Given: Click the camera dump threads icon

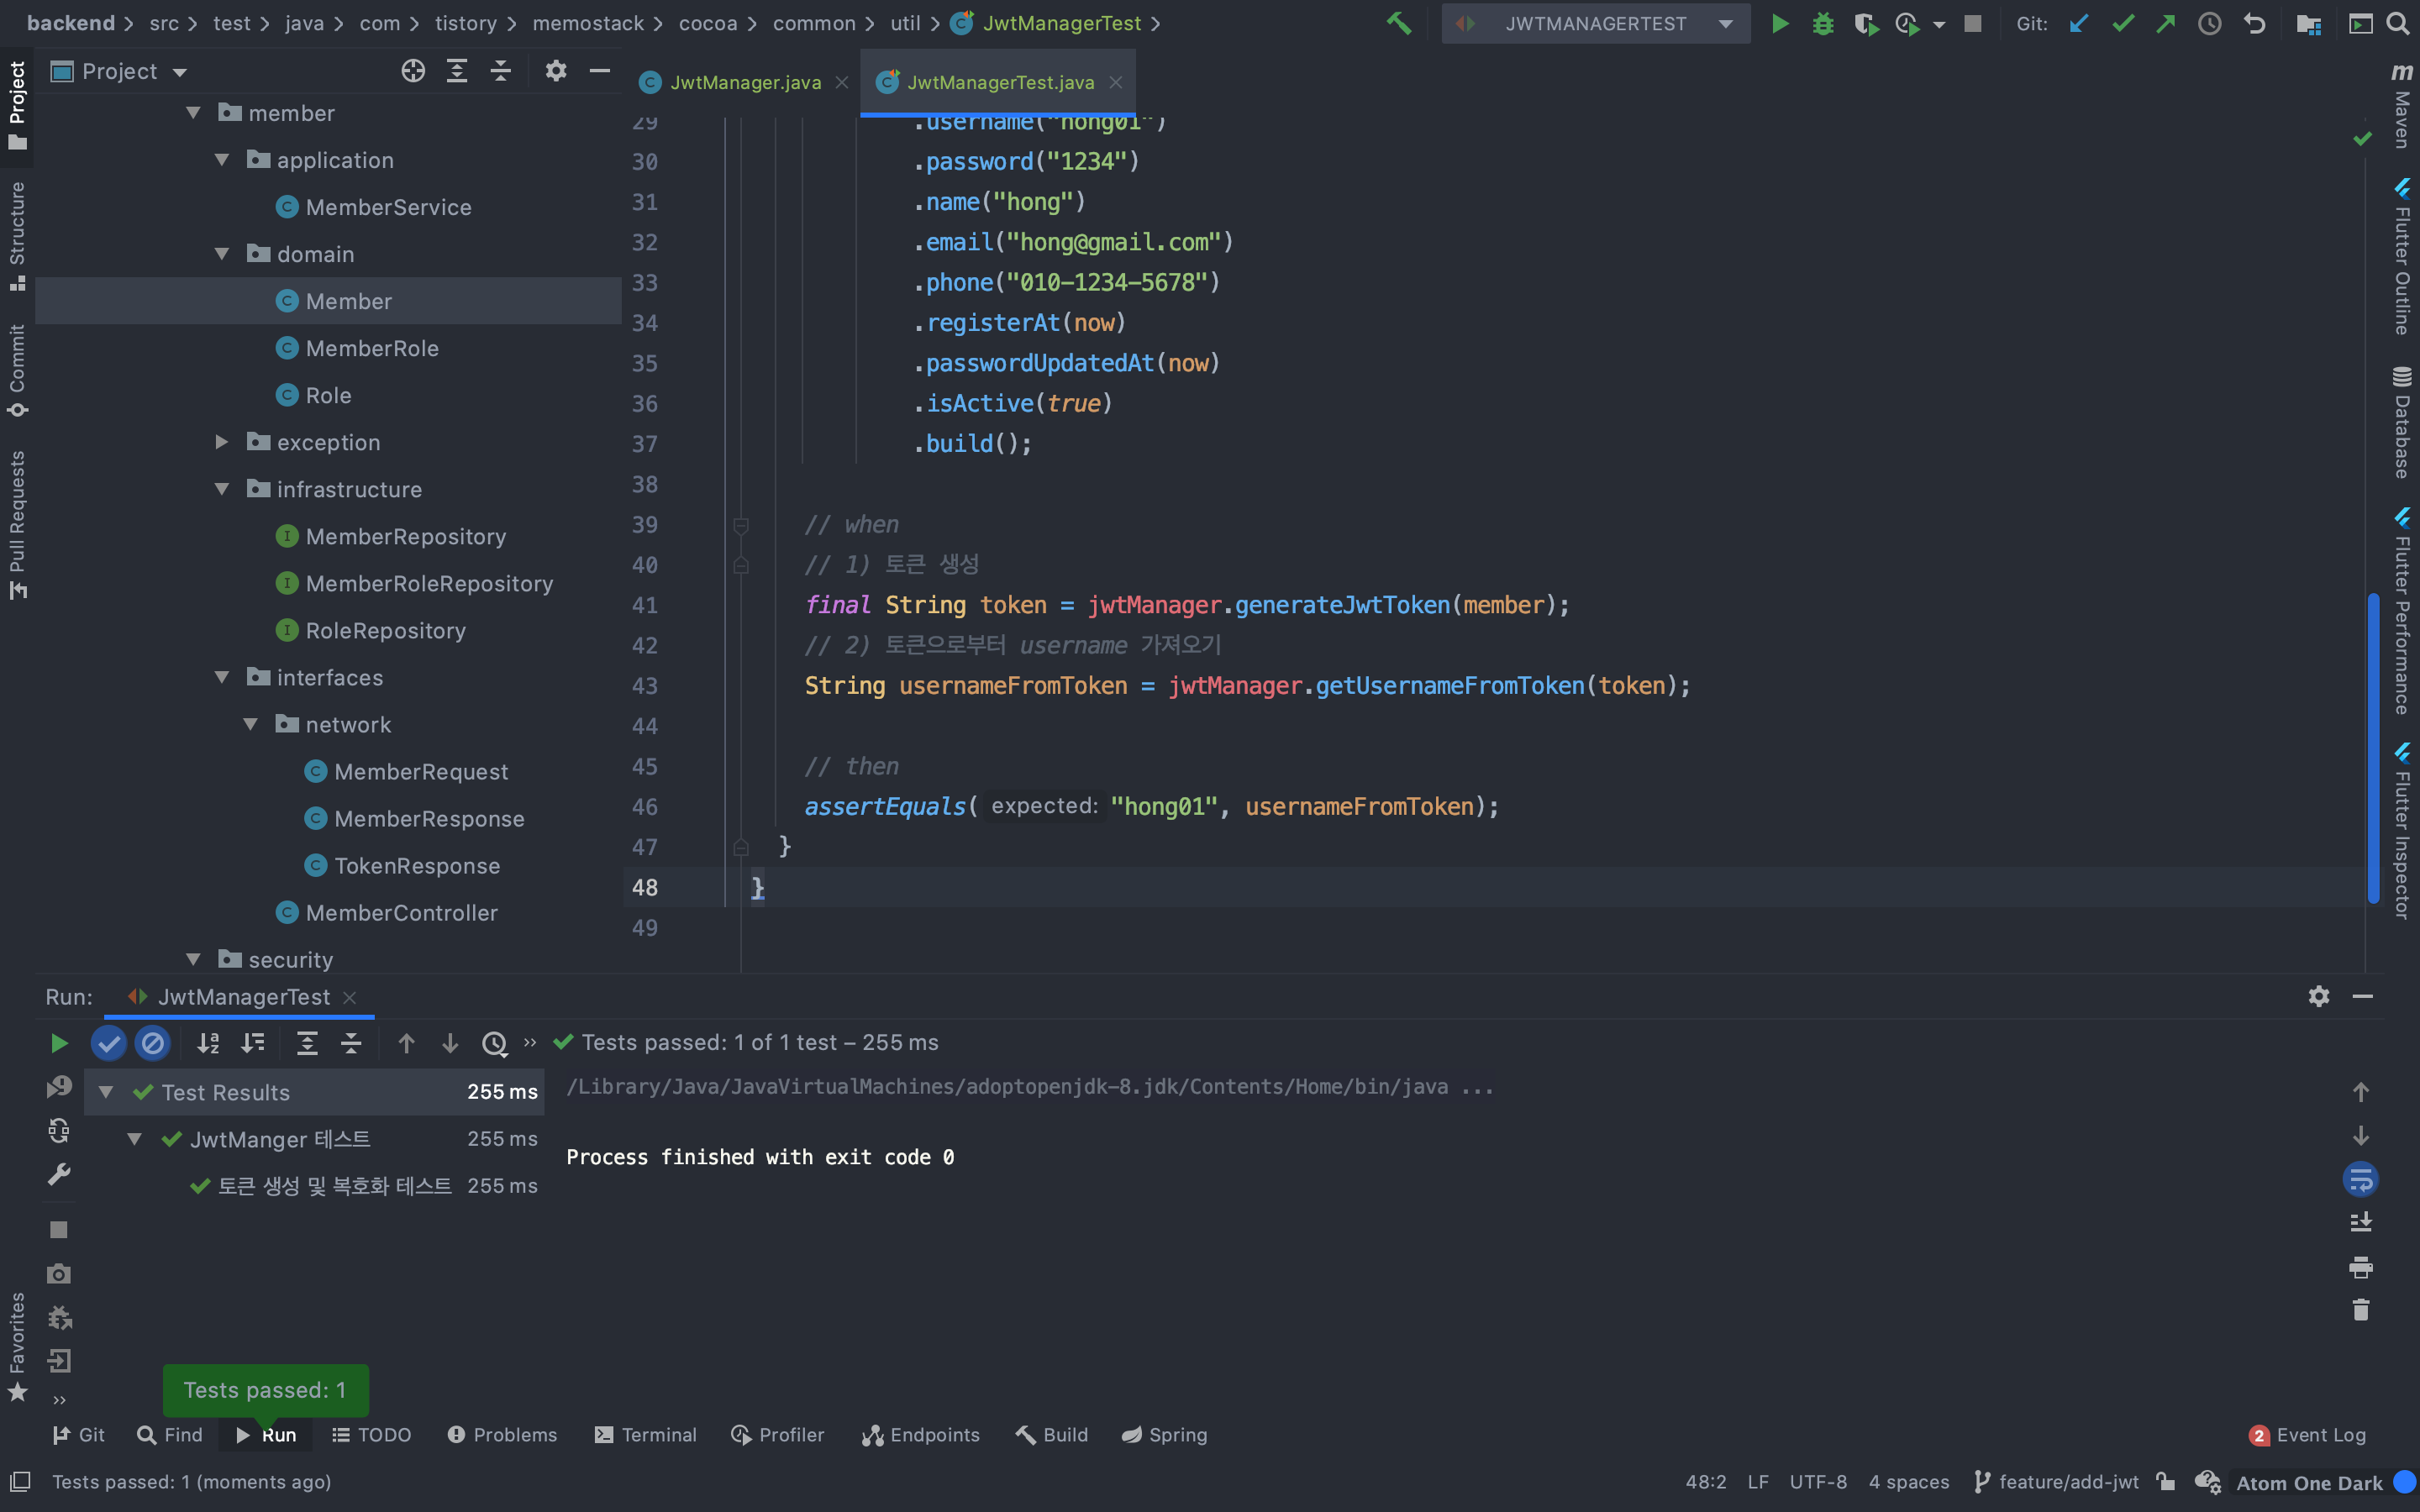Looking at the screenshot, I should 59,1273.
